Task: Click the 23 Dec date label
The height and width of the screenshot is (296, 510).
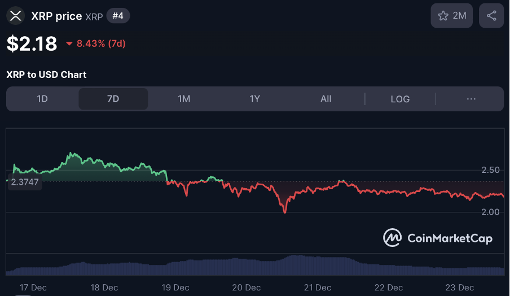Action: (x=460, y=287)
